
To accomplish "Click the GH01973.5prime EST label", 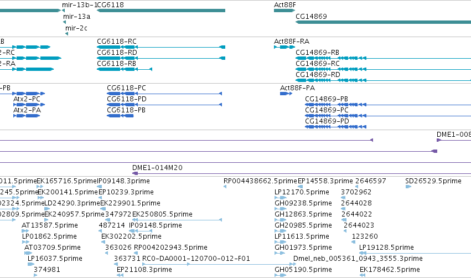I will coord(303,248).
